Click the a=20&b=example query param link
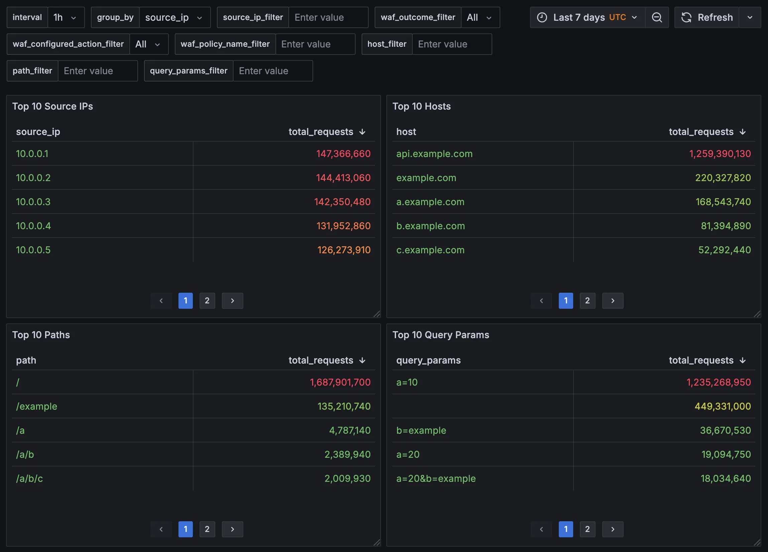 pyautogui.click(x=436, y=478)
